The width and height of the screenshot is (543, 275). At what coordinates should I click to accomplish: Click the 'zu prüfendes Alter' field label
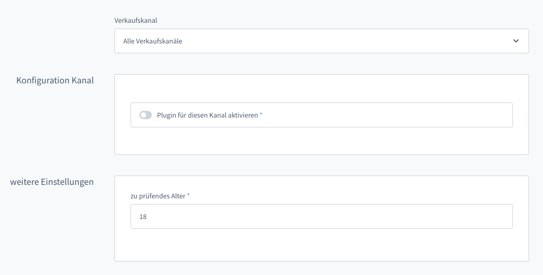coord(158,196)
